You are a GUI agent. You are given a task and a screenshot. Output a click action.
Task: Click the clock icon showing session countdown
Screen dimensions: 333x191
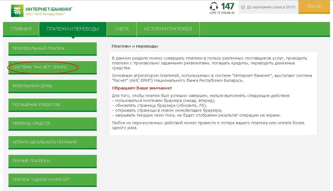coord(243,7)
